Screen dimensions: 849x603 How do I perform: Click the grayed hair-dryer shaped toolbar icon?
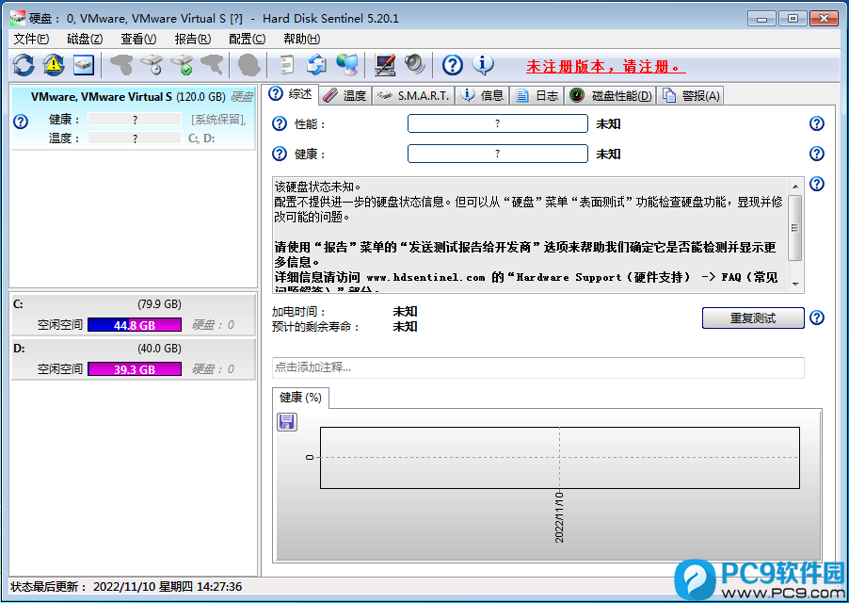pyautogui.click(x=212, y=65)
